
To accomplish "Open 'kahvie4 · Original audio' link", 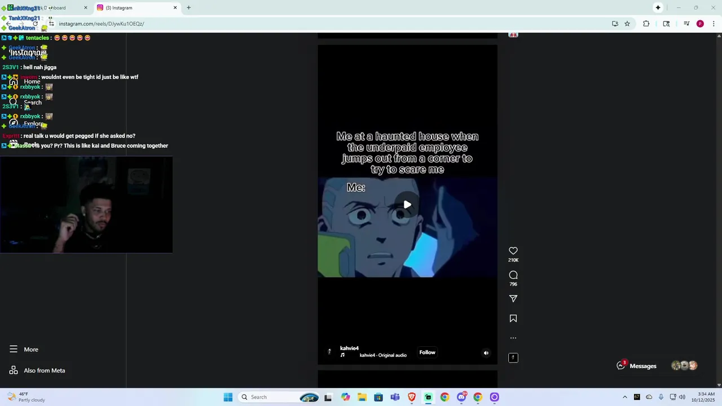I will (x=383, y=355).
